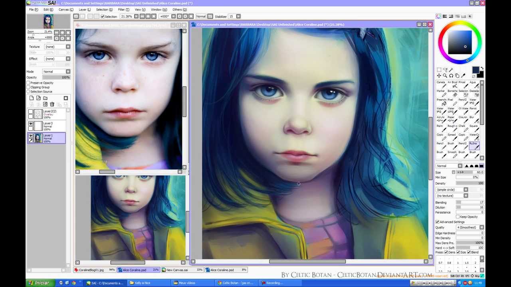Enable Clipping Group

click(28, 87)
